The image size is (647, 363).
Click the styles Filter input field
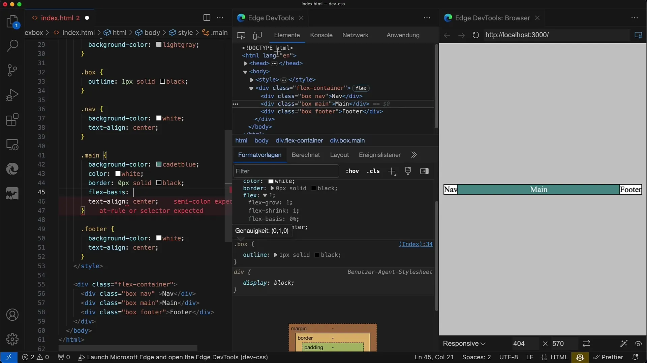(x=286, y=171)
